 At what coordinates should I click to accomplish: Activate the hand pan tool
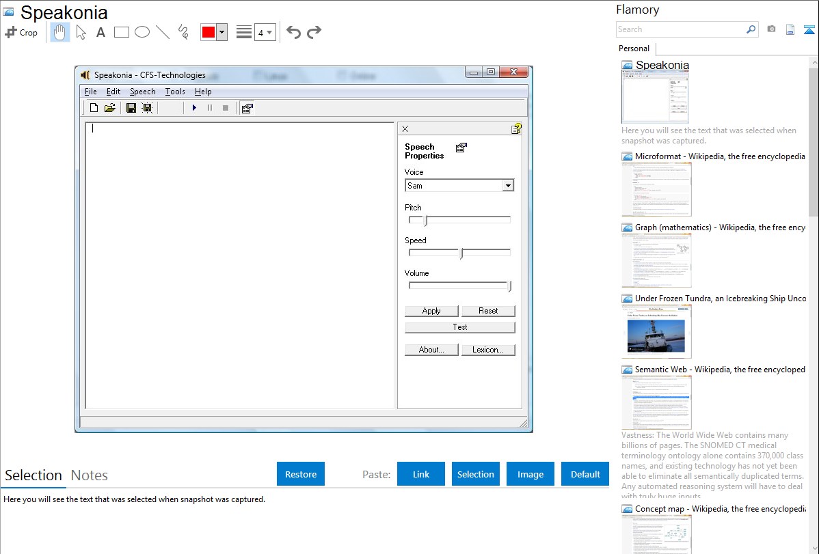tap(60, 32)
